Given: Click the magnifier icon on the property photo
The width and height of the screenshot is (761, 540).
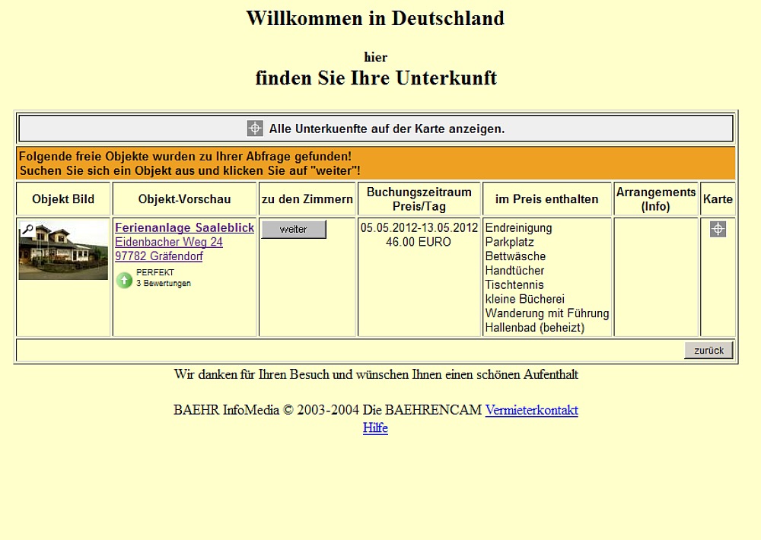Looking at the screenshot, I should tap(27, 229).
